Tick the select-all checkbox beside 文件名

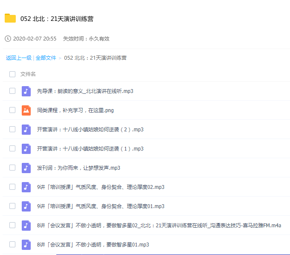tap(12, 74)
